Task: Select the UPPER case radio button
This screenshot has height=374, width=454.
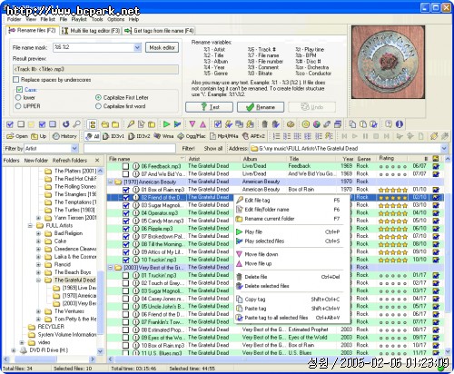Action: [x=18, y=106]
